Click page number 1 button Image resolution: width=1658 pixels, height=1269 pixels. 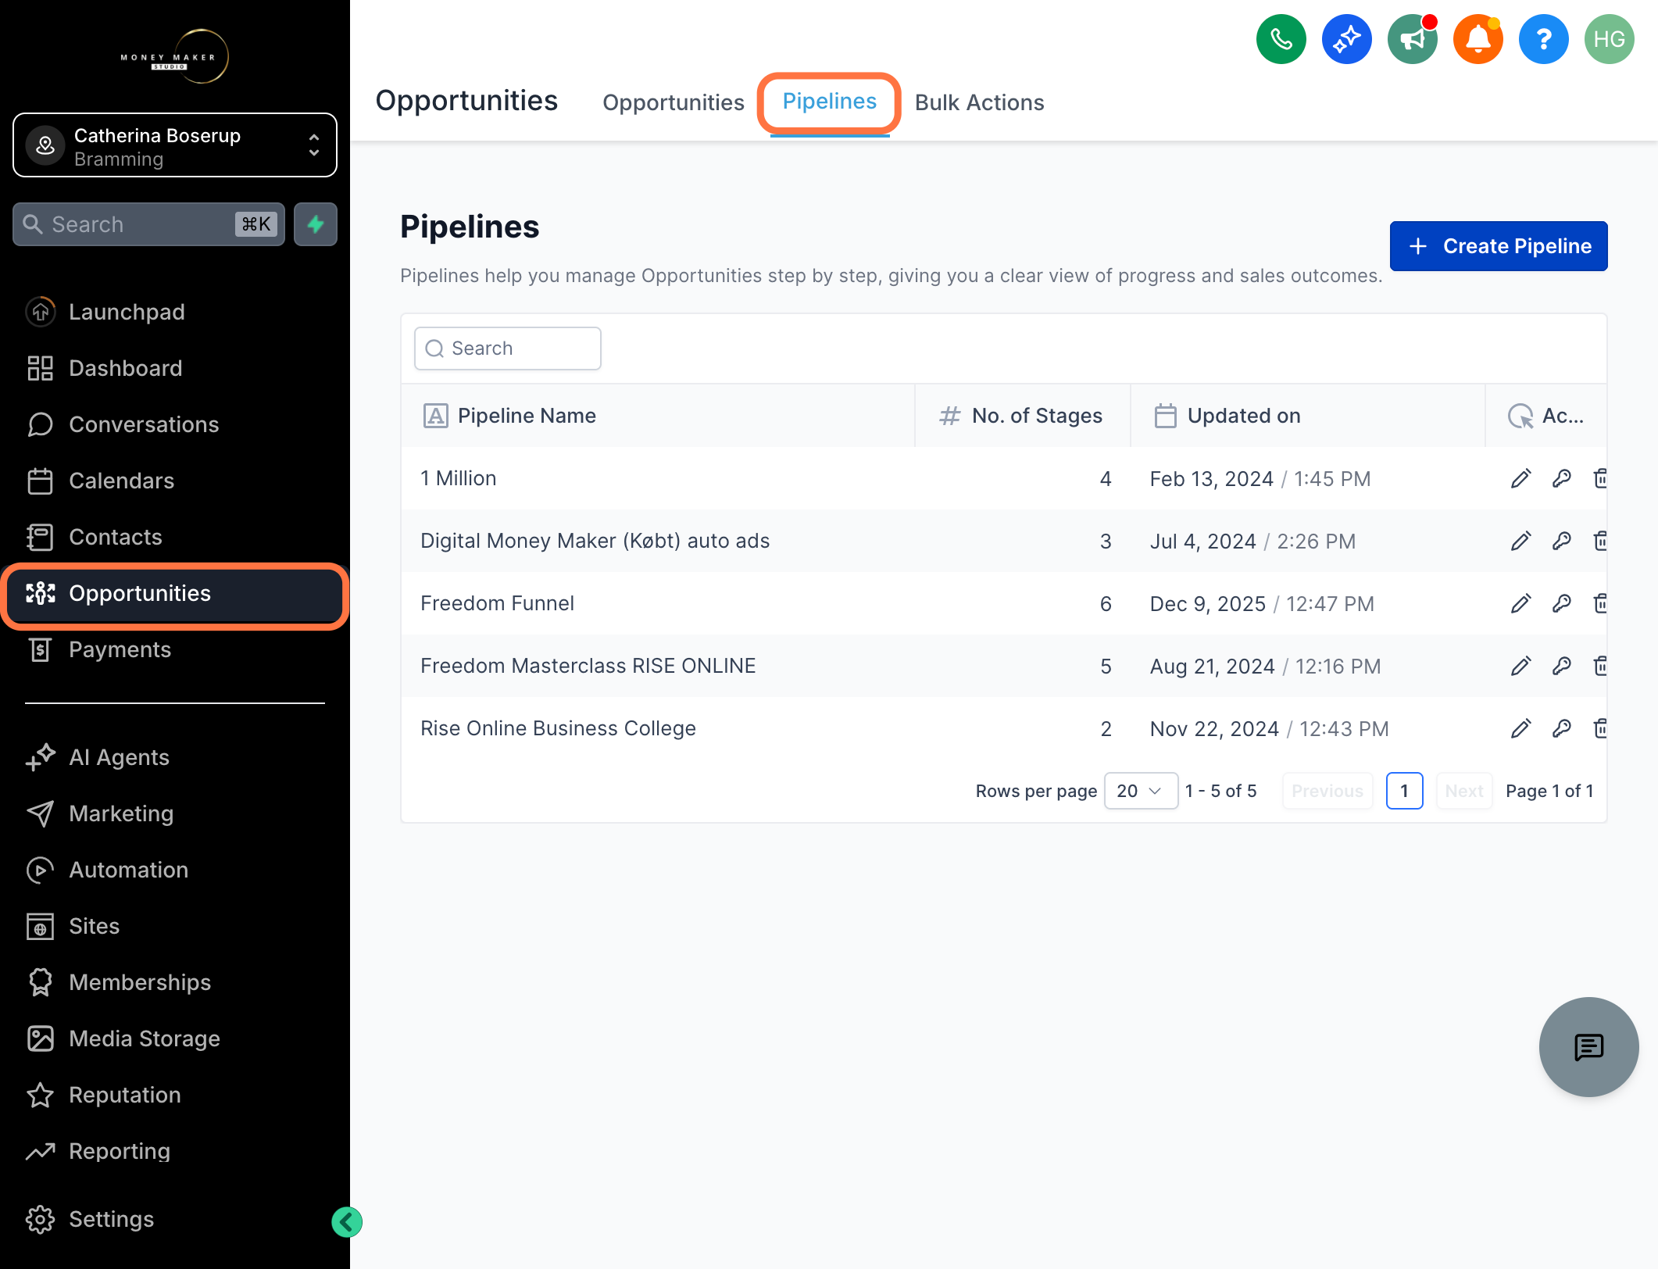[1404, 791]
